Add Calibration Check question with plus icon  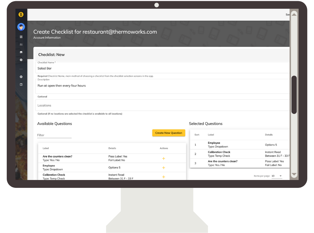click(x=163, y=177)
